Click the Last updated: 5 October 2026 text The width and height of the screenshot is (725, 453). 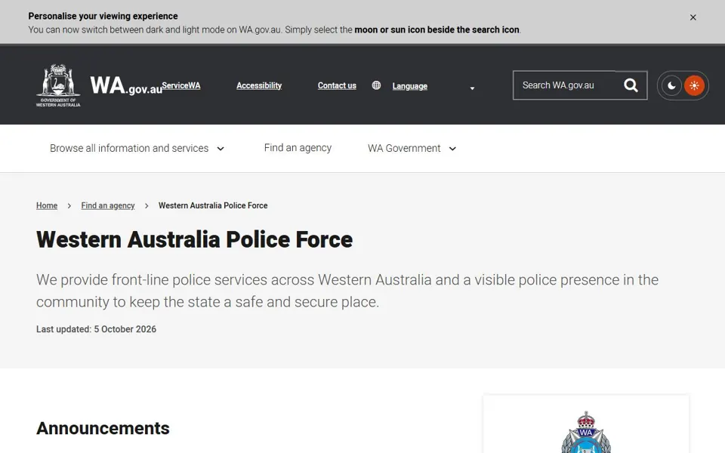coord(96,329)
